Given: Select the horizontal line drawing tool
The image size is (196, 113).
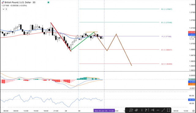Looking at the screenshot, I should (x=158, y=110).
